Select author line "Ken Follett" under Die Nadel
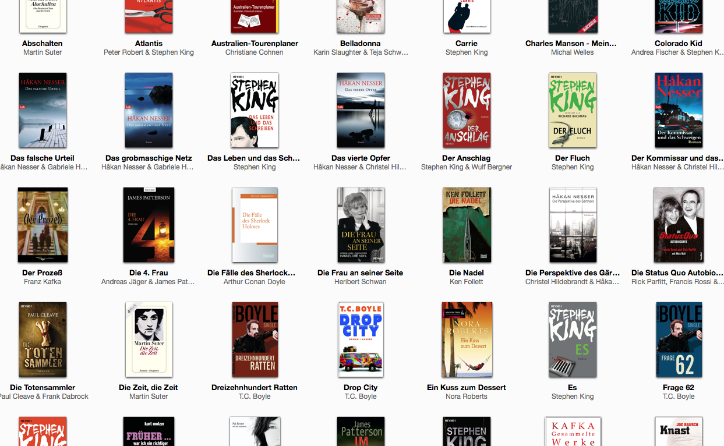Viewport: 724px width, 446px height. point(467,282)
